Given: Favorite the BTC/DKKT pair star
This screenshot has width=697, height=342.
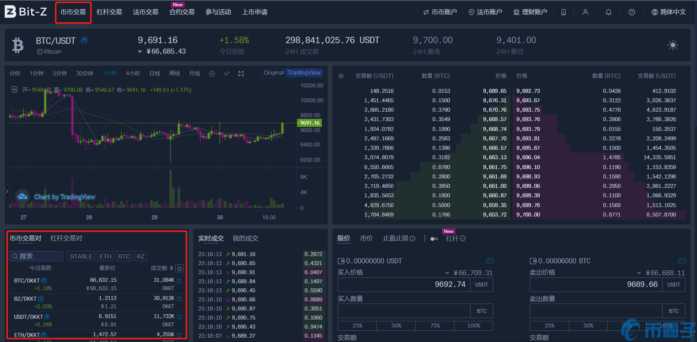Looking at the screenshot, I should pyautogui.click(x=179, y=280).
